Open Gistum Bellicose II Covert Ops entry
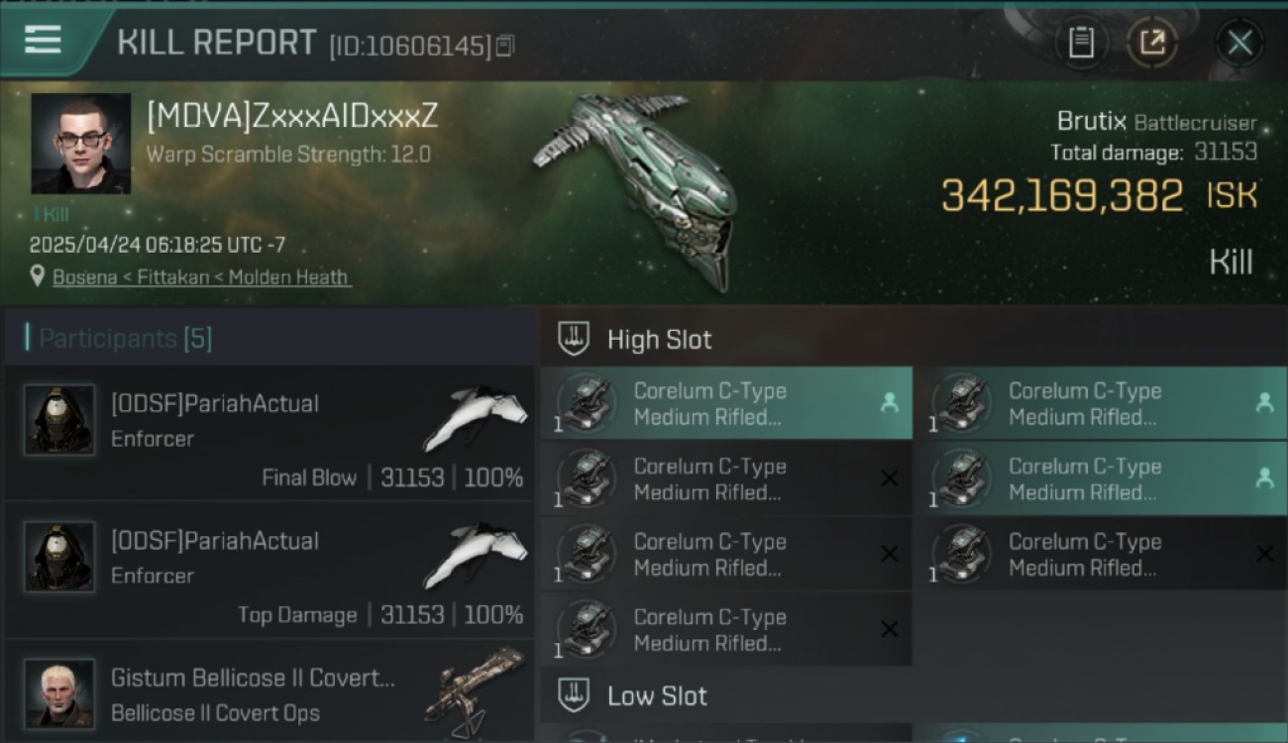The width and height of the screenshot is (1288, 743). (x=268, y=692)
